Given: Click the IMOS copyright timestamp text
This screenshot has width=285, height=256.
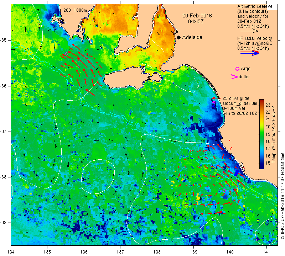Looking at the screenshot, I should [282, 196].
